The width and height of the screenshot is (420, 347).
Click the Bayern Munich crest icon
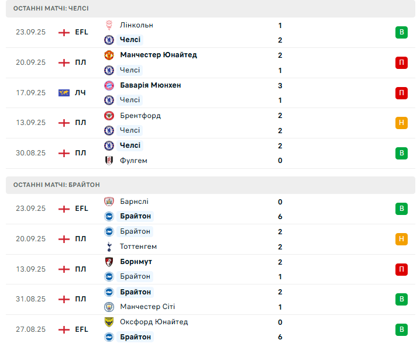(109, 85)
